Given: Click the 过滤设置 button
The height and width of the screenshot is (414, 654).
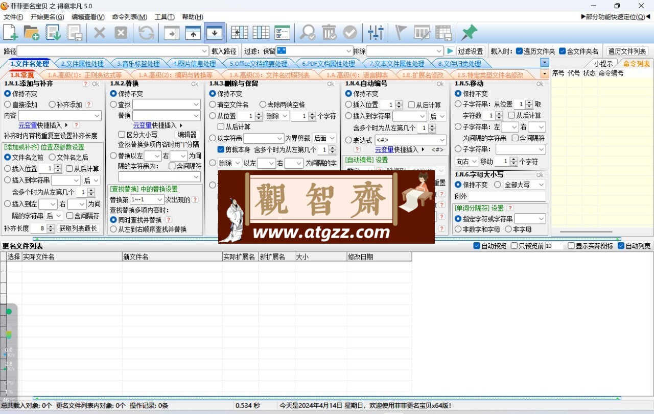Looking at the screenshot, I should [x=471, y=51].
